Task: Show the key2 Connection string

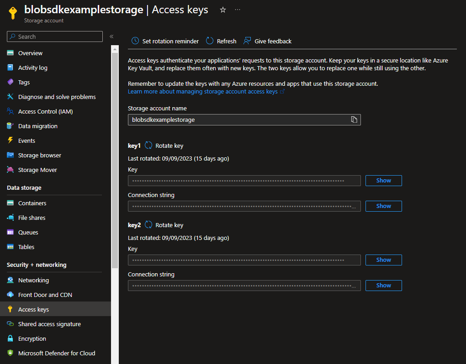Action: pos(383,285)
